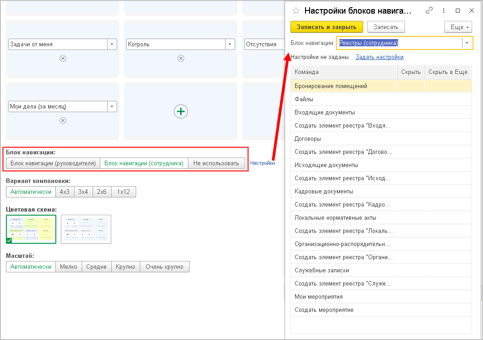Expand Блок навигации combo box list
This screenshot has height=340, width=483.
[467, 43]
